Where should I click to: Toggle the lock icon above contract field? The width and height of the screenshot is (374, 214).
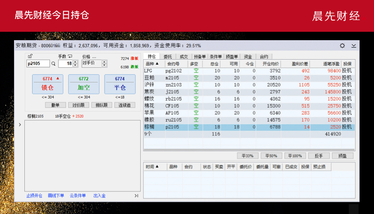(x=30, y=56)
